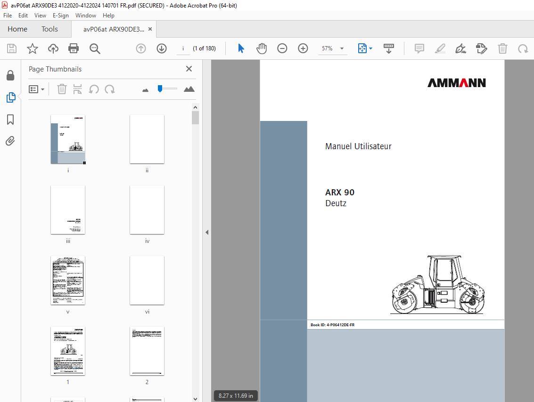Click the '(1 of 180)' page count
The width and height of the screenshot is (534, 402).
tap(205, 48)
